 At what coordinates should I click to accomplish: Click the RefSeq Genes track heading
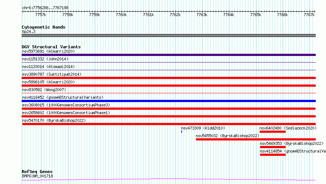coord(37,172)
